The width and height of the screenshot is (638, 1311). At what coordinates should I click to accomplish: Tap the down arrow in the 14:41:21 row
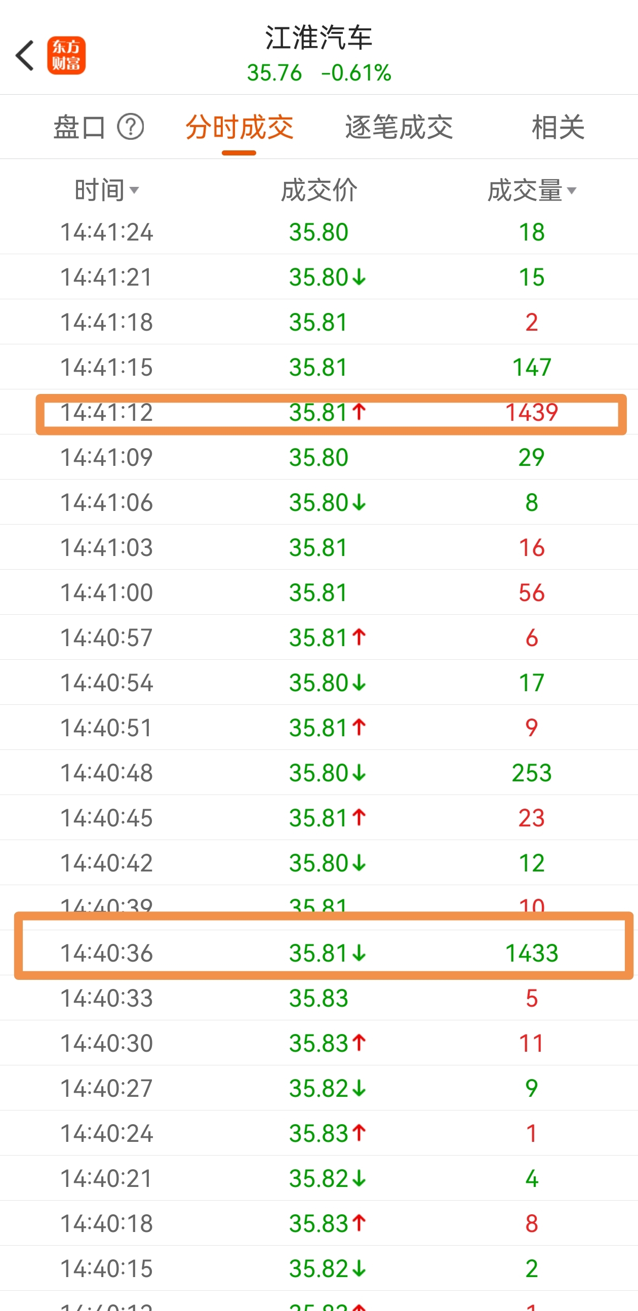pos(359,277)
